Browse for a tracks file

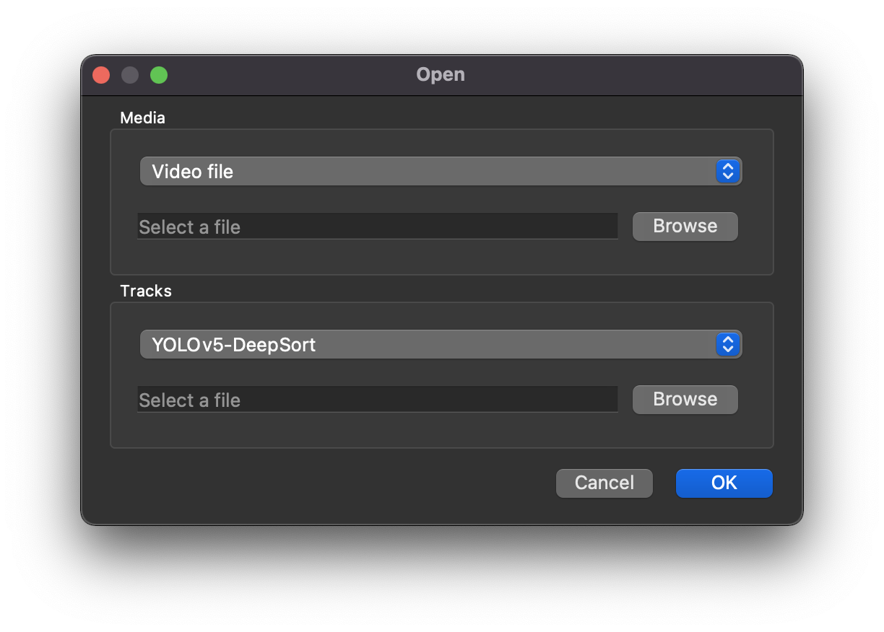point(685,400)
